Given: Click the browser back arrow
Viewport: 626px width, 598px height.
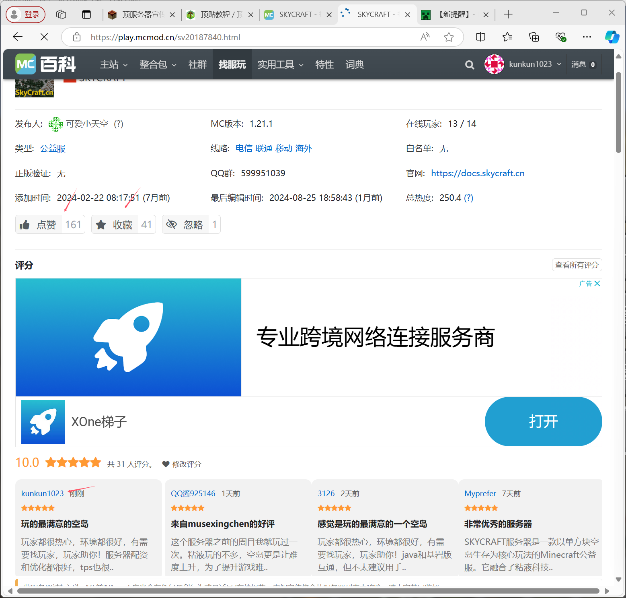Looking at the screenshot, I should click(18, 37).
